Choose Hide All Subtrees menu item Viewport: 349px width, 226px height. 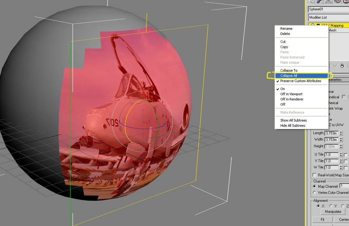click(x=293, y=126)
